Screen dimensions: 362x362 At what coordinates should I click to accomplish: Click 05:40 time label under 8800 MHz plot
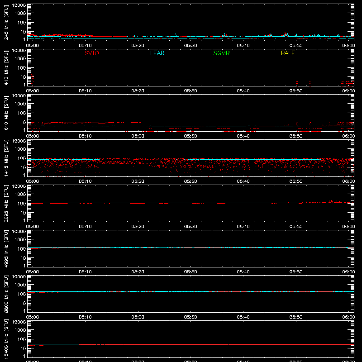(x=243, y=317)
